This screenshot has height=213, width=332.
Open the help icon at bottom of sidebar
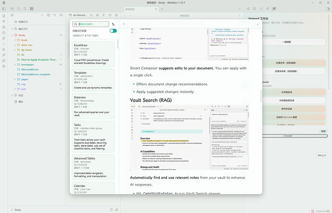pos(111,210)
